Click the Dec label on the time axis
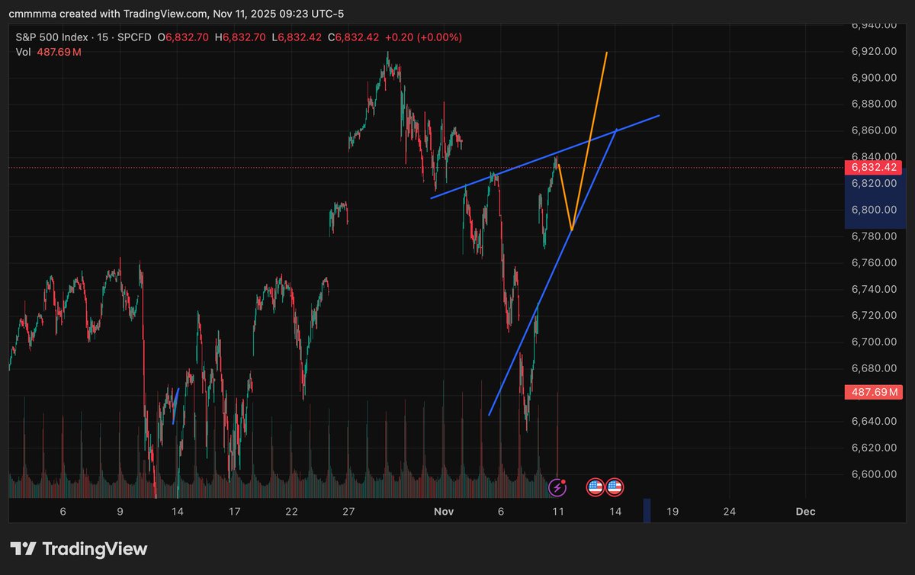The width and height of the screenshot is (915, 575). coord(805,512)
